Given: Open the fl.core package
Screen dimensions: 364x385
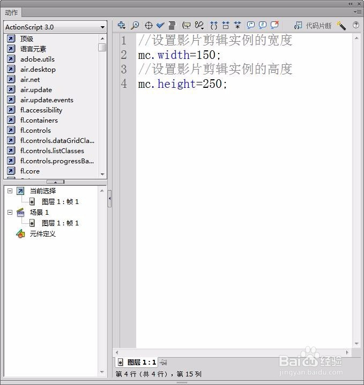Looking at the screenshot, I should pyautogui.click(x=29, y=171).
